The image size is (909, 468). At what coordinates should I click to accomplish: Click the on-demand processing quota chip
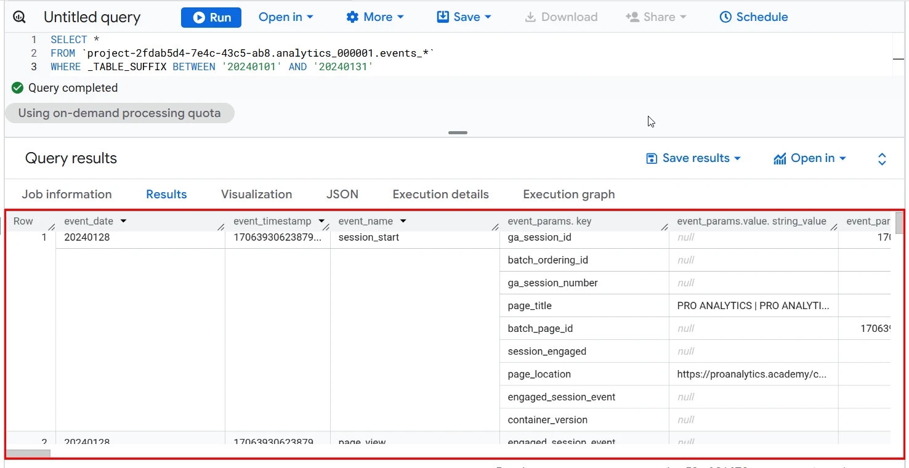click(x=119, y=113)
